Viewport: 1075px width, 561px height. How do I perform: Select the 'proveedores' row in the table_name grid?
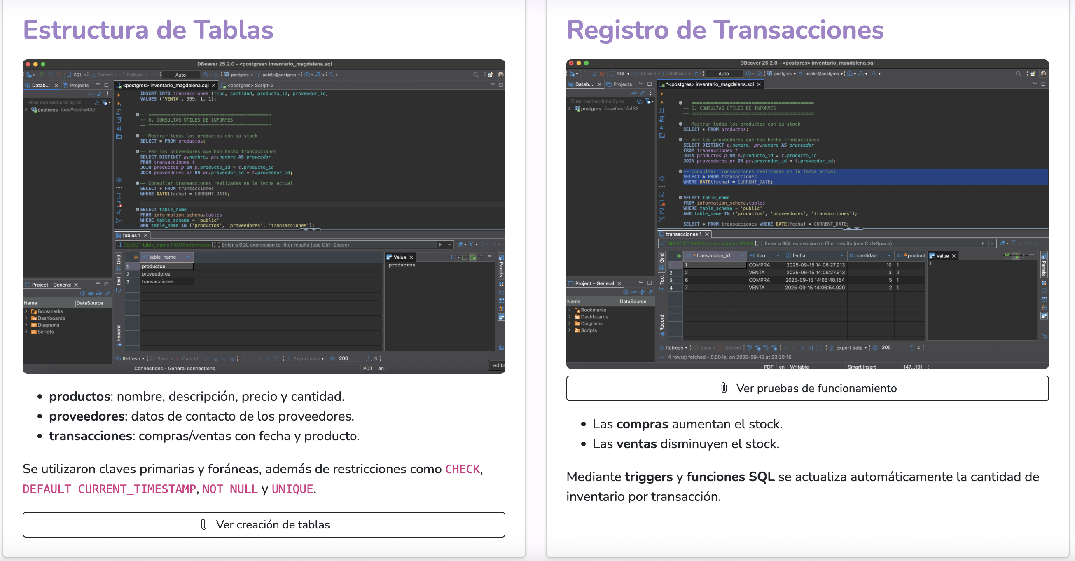(x=156, y=274)
